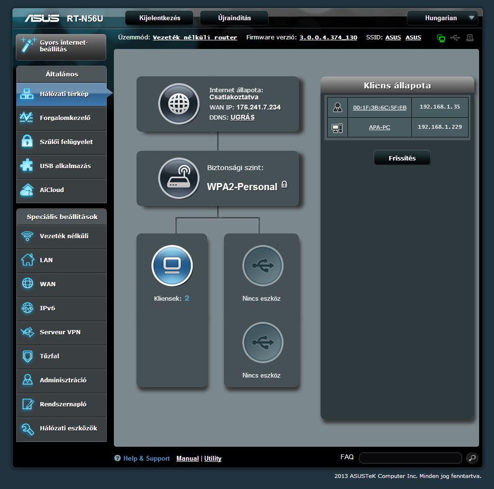Open the APA-PC client link
The image size is (494, 489).
380,127
